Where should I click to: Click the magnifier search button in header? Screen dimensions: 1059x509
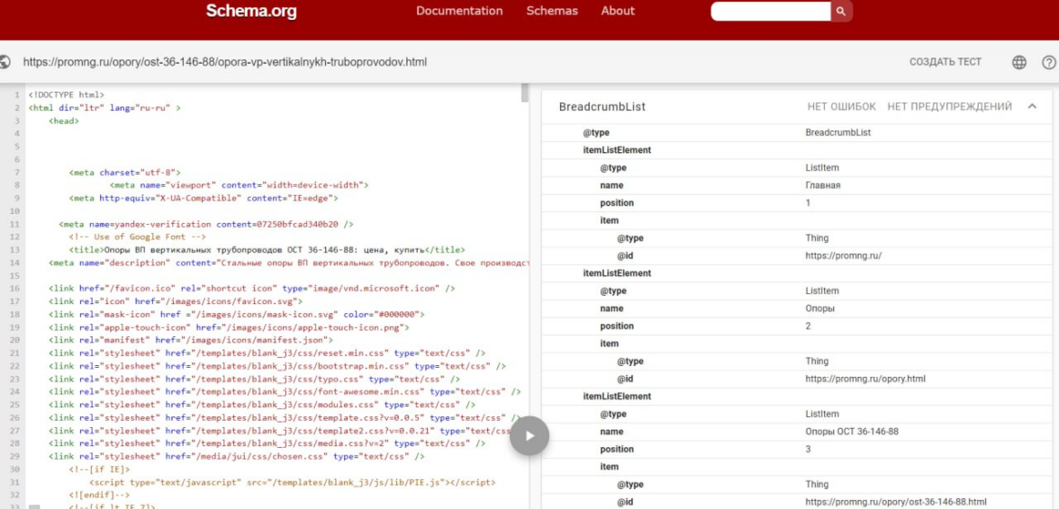pos(841,12)
